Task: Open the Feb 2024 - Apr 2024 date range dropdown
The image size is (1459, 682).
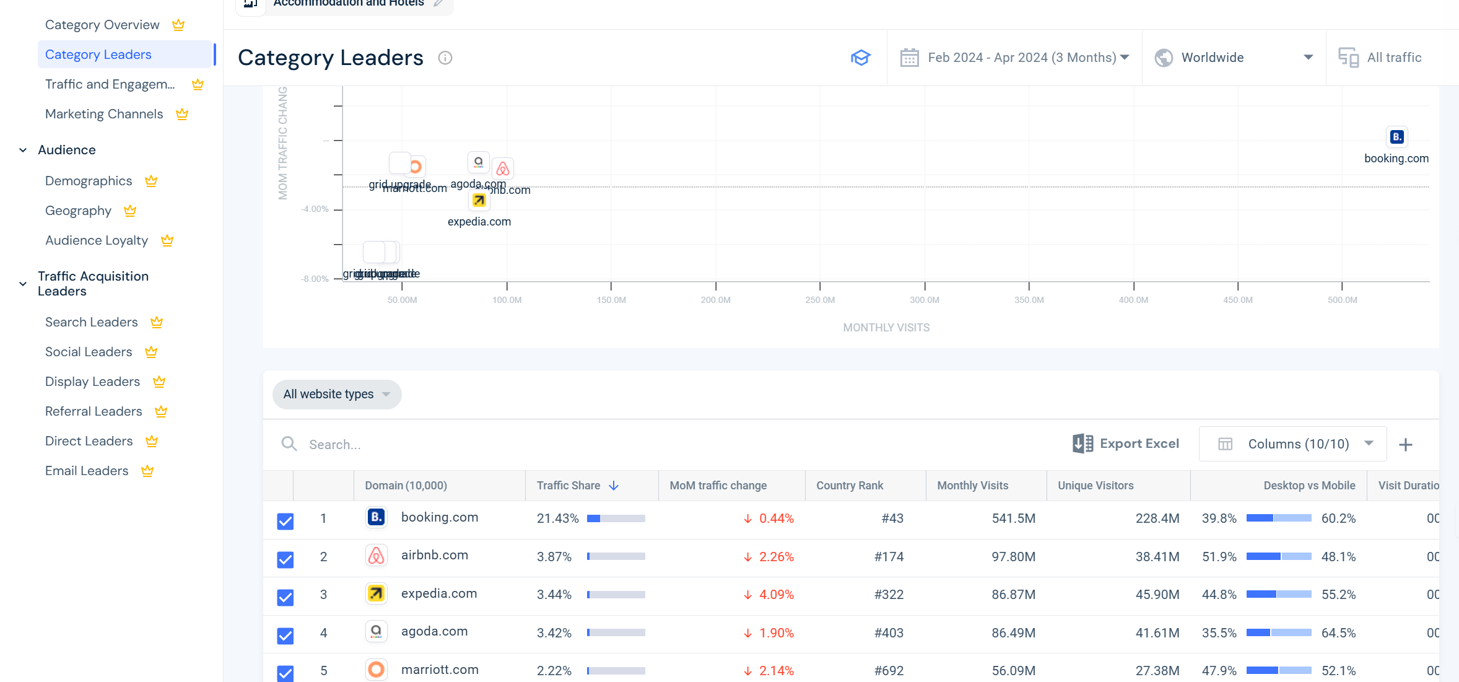Action: click(x=1014, y=58)
